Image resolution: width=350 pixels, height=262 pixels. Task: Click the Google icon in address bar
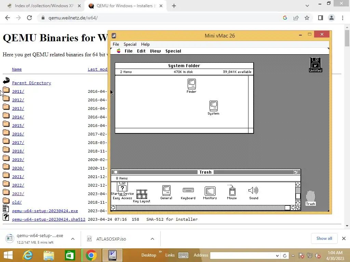pyautogui.click(x=285, y=18)
